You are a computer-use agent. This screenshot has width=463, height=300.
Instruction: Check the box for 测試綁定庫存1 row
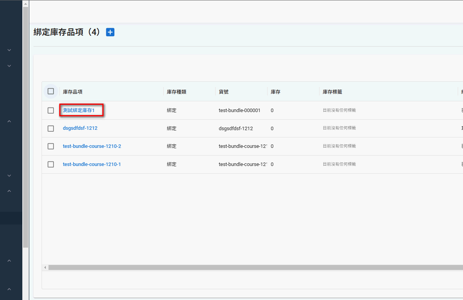51,111
